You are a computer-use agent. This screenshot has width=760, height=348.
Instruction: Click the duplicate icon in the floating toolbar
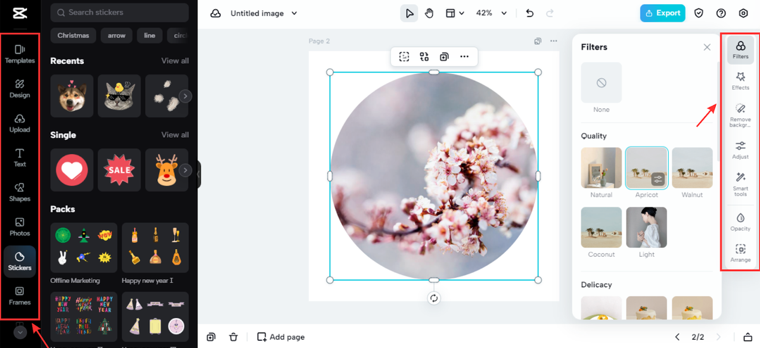point(444,57)
